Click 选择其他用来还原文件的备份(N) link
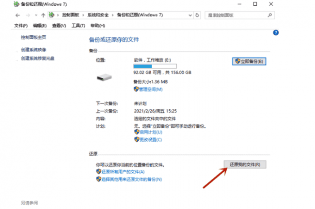Image resolution: width=315 pixels, height=209 pixels. 132,179
